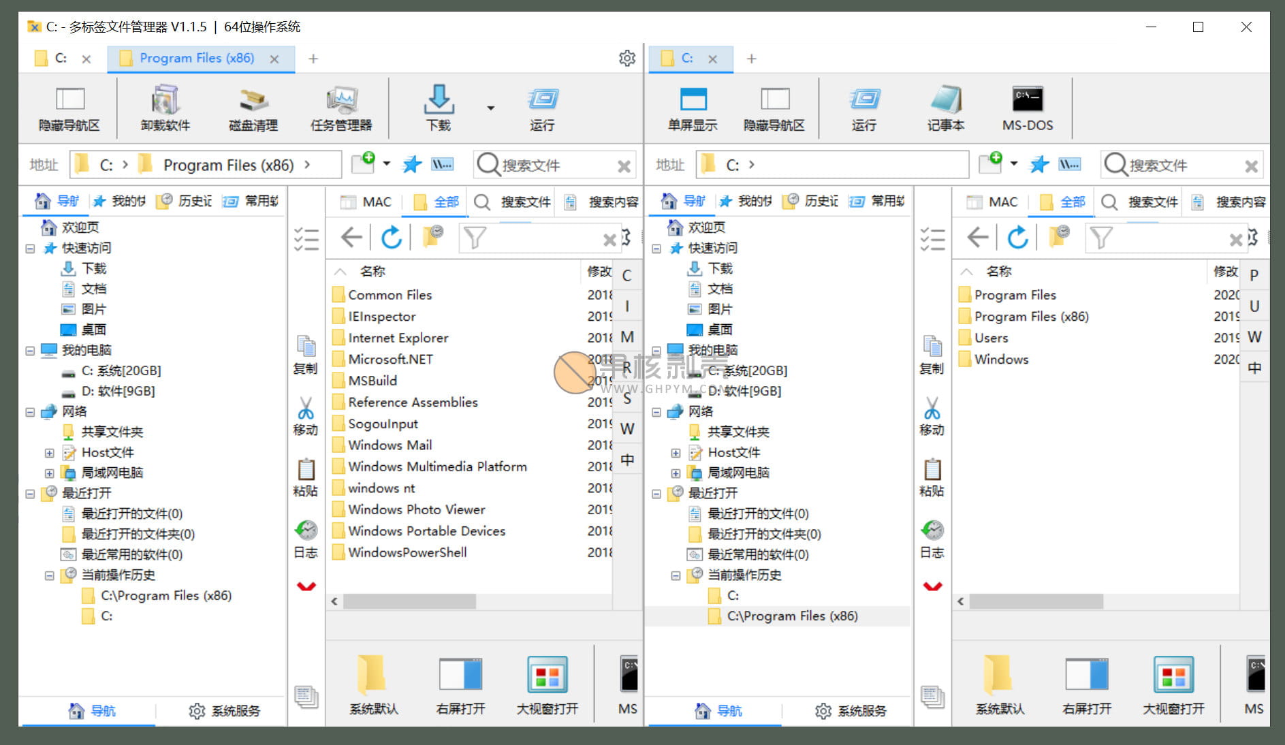
Task: Toggle the checklist select mode in left pane
Action: tap(306, 239)
